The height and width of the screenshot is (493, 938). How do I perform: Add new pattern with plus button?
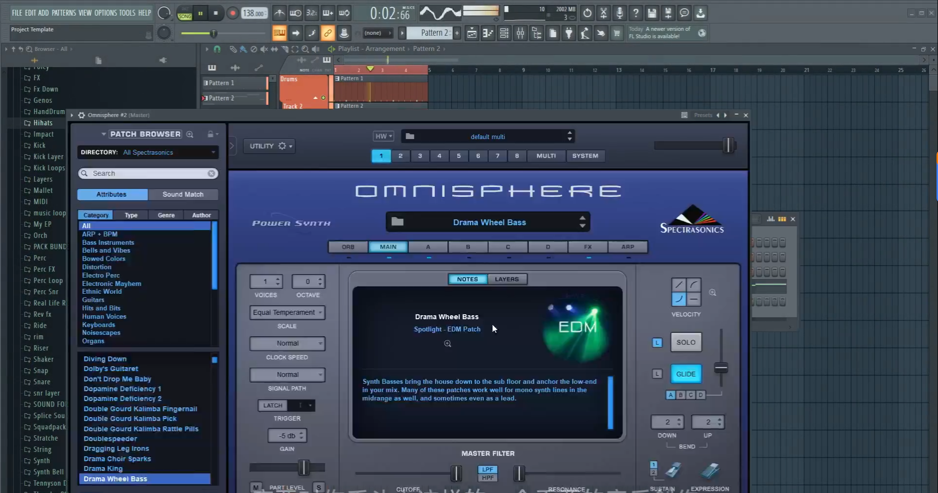tap(457, 33)
